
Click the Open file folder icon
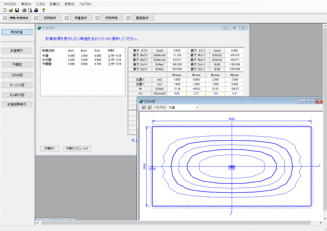pos(11,10)
